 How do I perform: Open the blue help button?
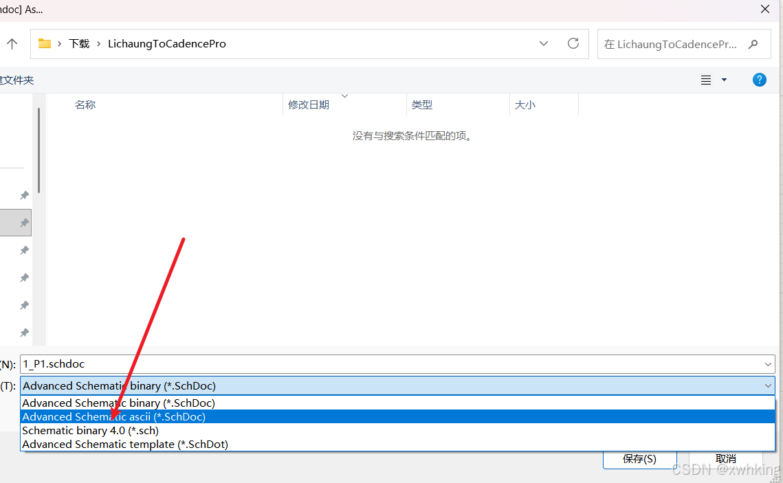759,80
